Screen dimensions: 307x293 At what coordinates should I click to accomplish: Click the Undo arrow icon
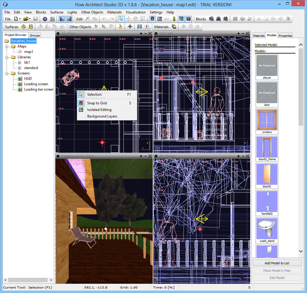pos(105,19)
